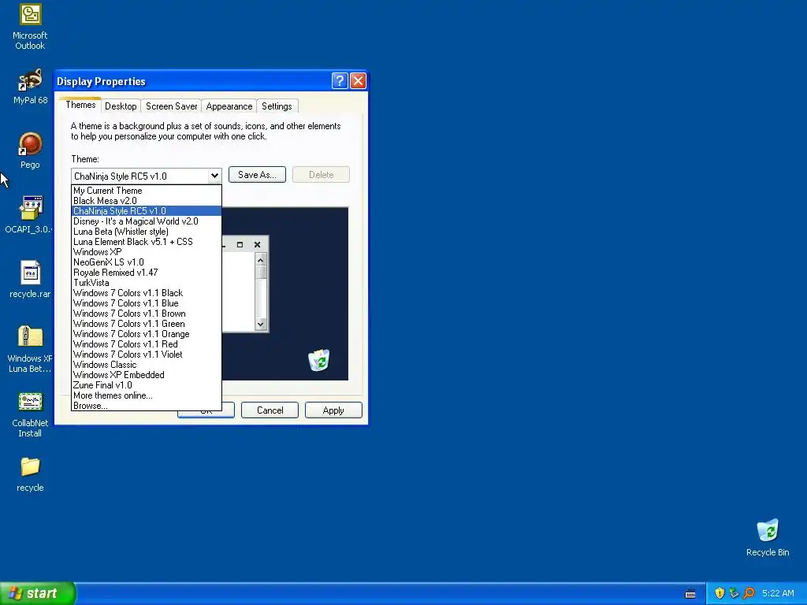Close the Display Properties dialog
This screenshot has width=807, height=605.
(358, 81)
